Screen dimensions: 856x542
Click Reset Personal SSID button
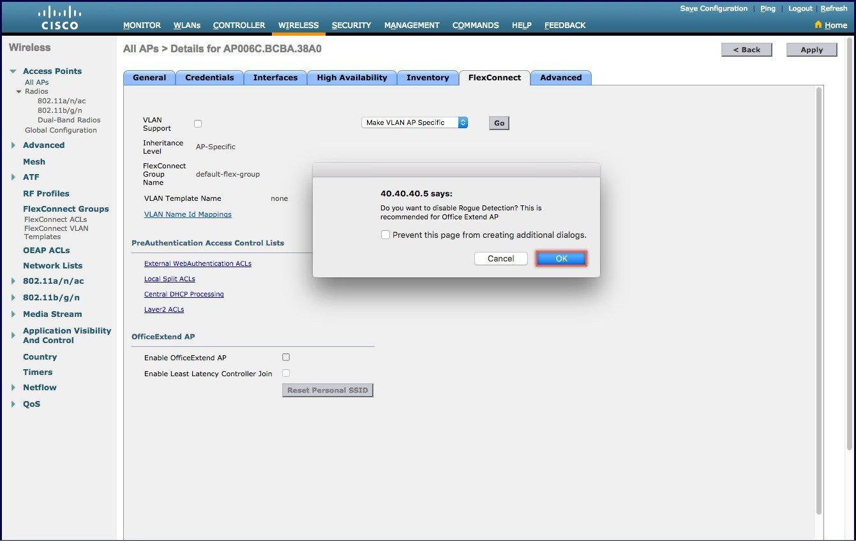pyautogui.click(x=327, y=390)
